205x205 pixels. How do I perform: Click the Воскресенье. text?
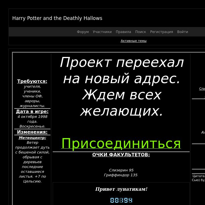32,126
